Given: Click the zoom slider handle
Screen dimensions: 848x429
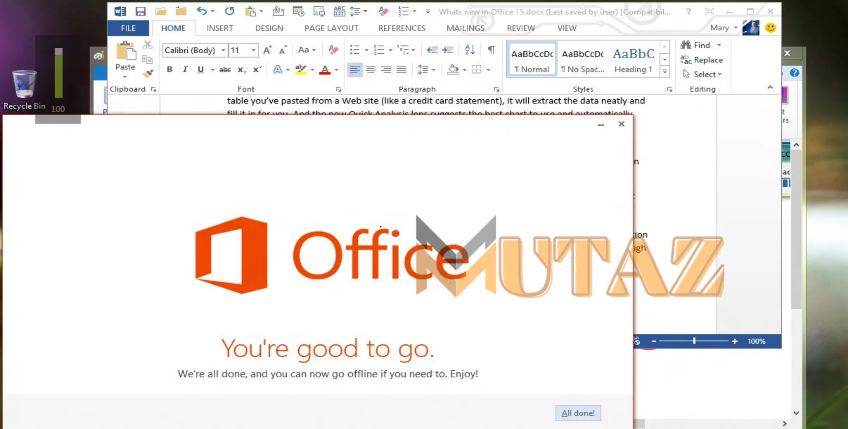Looking at the screenshot, I should pos(694,341).
